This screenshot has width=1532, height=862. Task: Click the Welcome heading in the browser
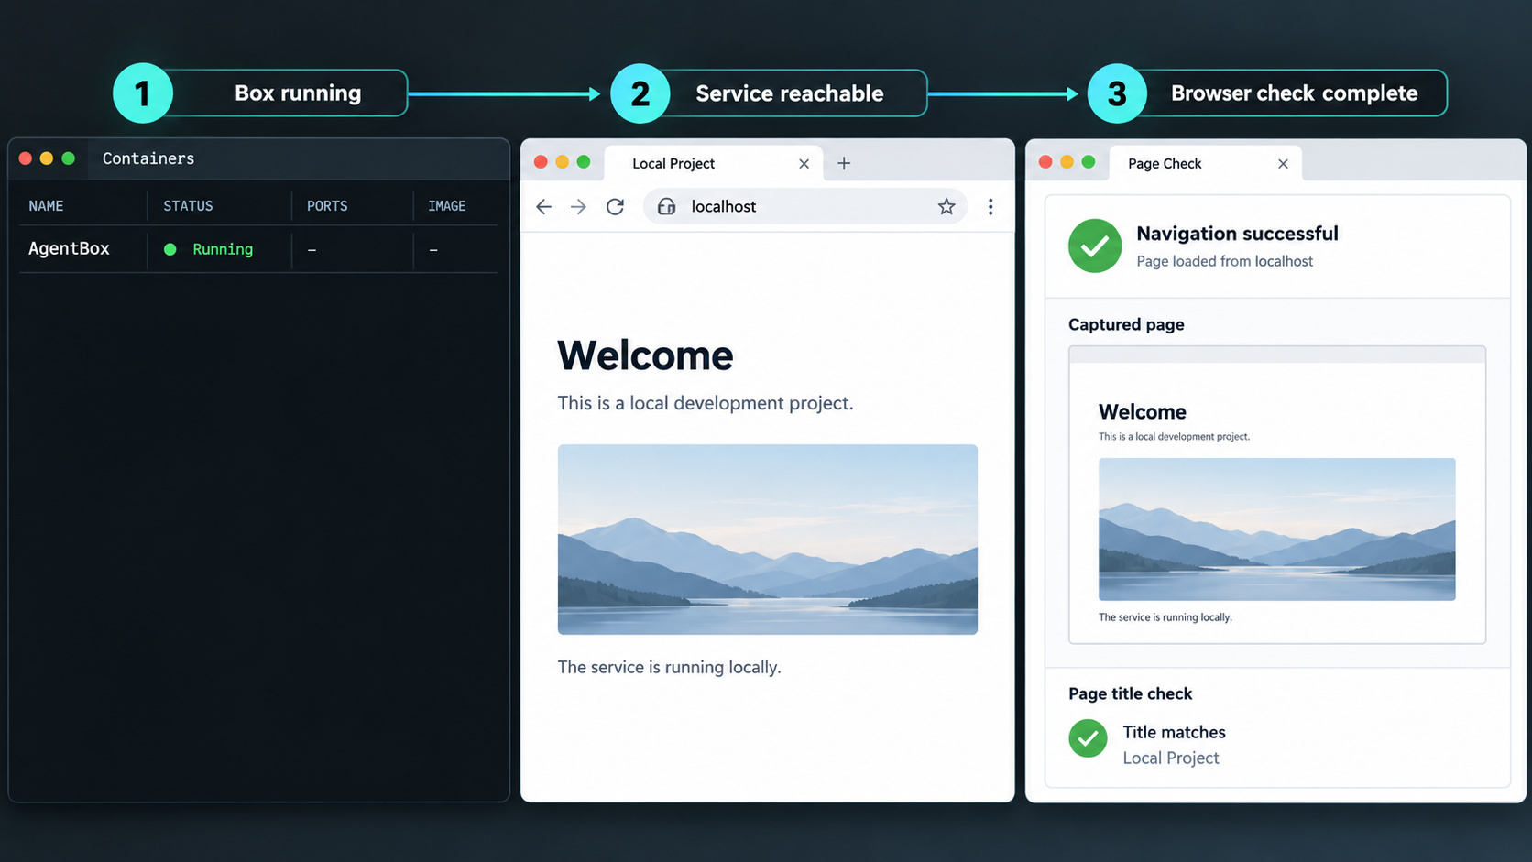coord(645,355)
